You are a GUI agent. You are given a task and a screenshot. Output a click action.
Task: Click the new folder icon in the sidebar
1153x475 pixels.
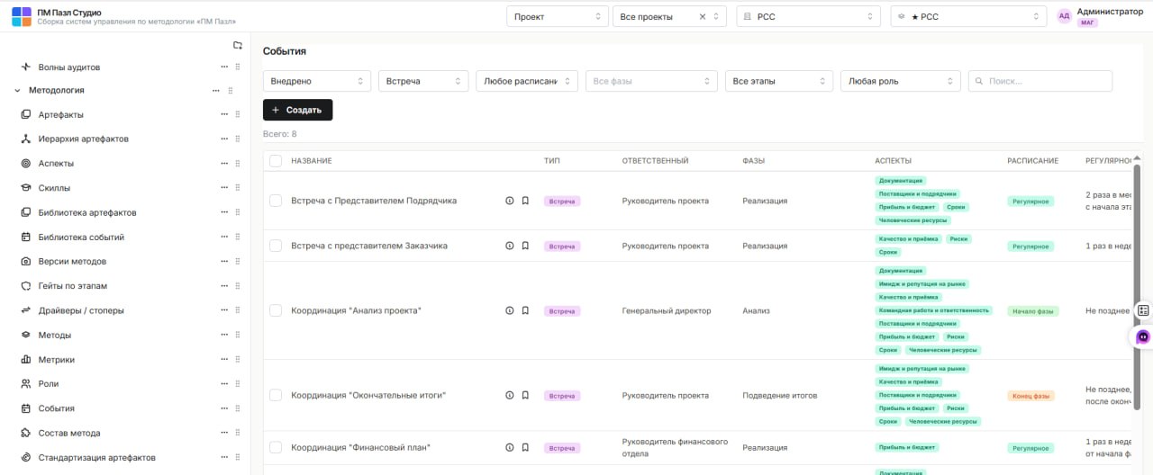click(x=238, y=45)
